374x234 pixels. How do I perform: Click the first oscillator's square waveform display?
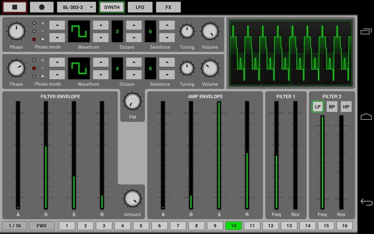(79, 32)
